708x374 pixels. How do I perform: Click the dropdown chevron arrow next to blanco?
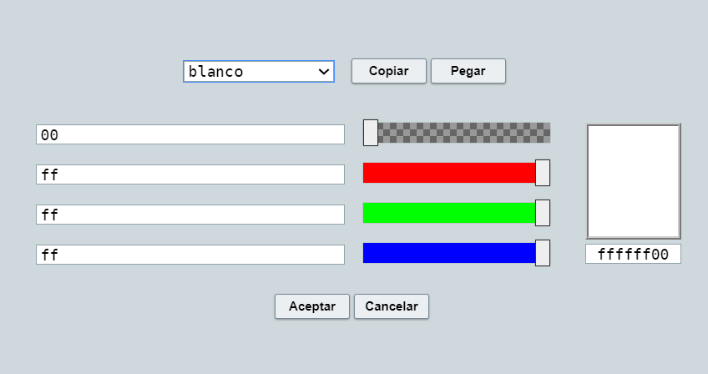324,72
